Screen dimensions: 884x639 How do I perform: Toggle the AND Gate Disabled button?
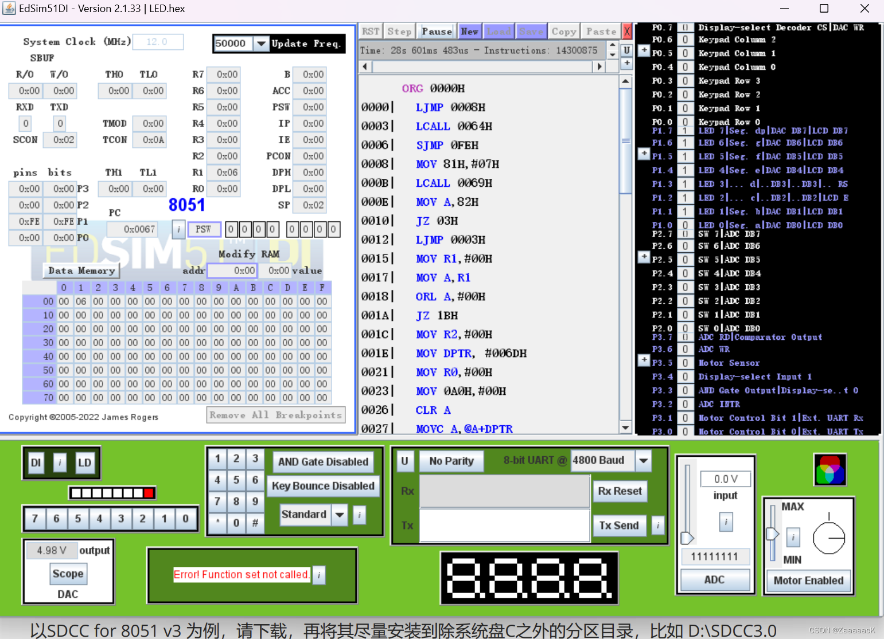tap(323, 462)
